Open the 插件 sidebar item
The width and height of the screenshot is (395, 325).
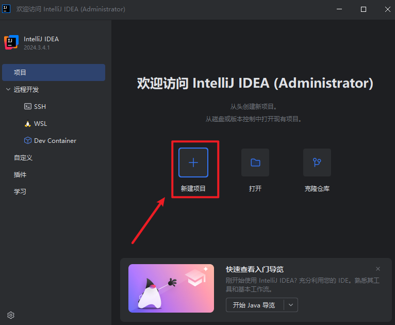(20, 175)
